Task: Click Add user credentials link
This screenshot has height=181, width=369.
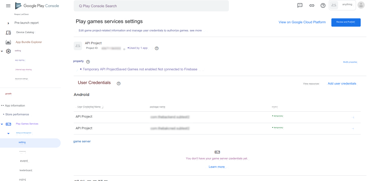Action: (342, 84)
